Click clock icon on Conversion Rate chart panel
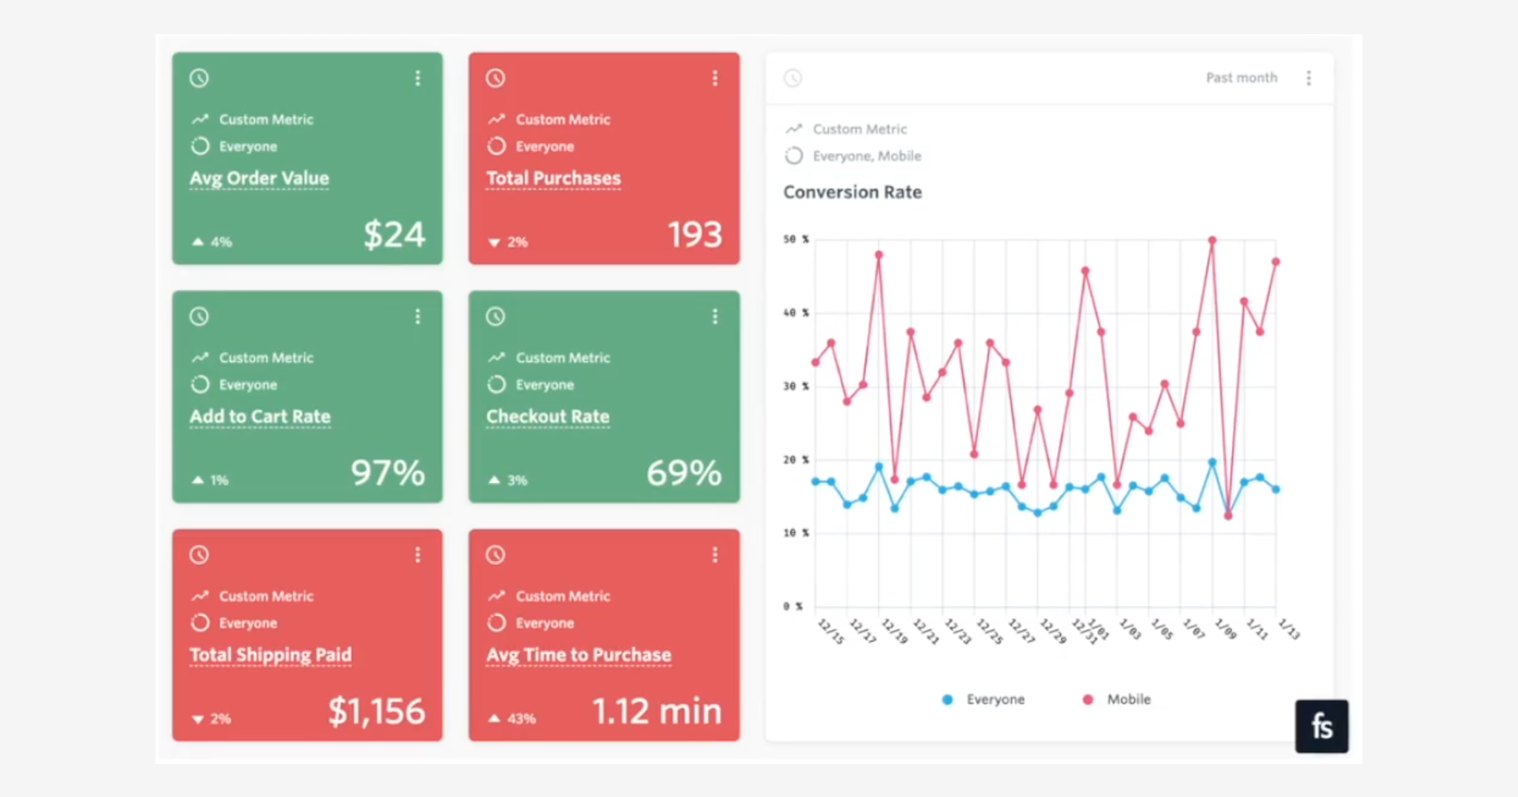Screen dimensions: 1518x797 pos(793,78)
